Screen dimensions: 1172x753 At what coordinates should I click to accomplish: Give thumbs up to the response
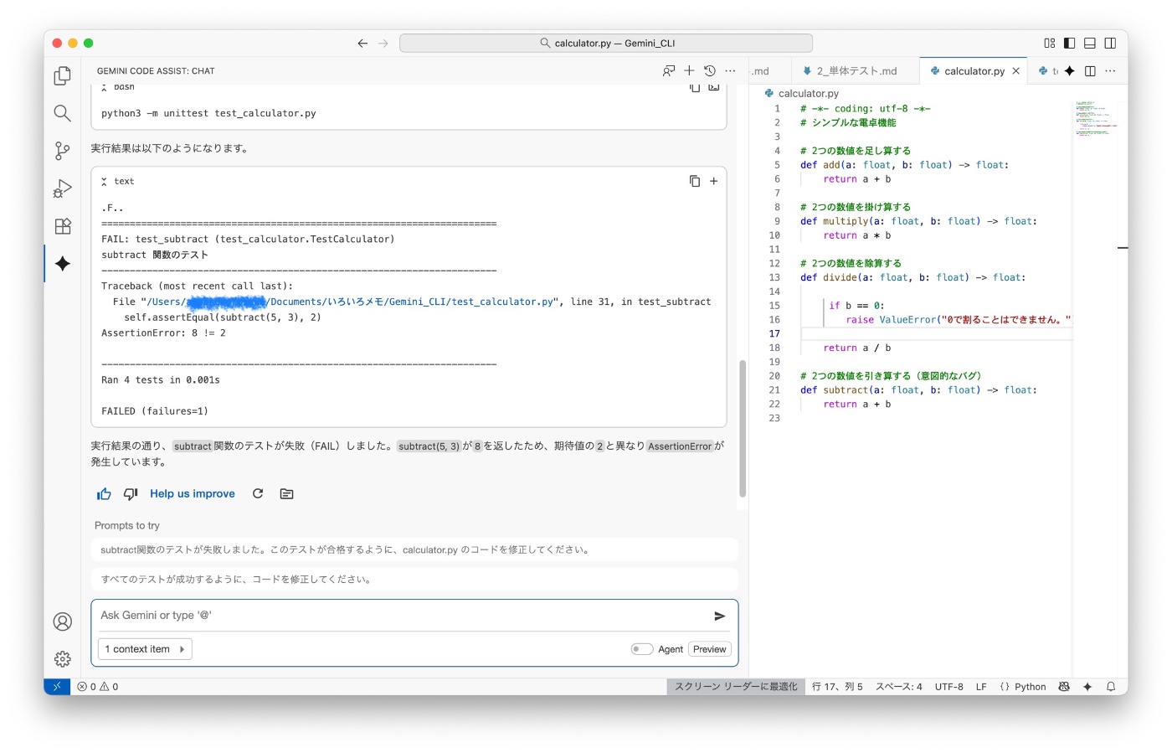104,494
